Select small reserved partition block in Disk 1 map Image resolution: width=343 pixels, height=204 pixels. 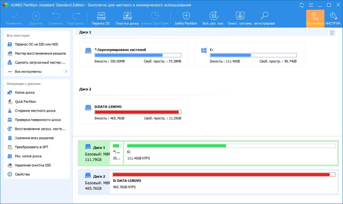pos(116,153)
